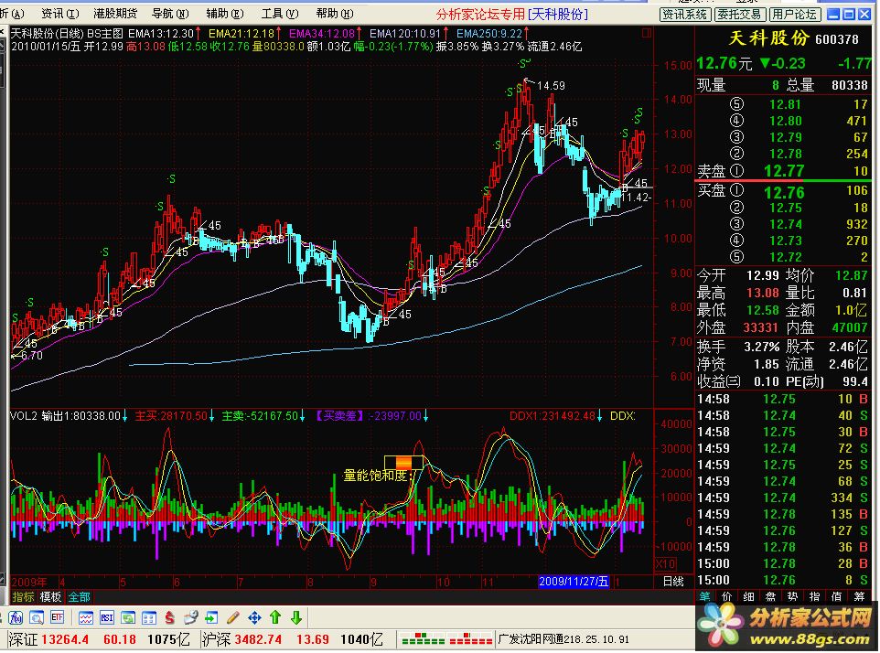This screenshot has height=653, width=880.
Task: Click the 深证 13264.4 index in status bar
Action: [48, 639]
